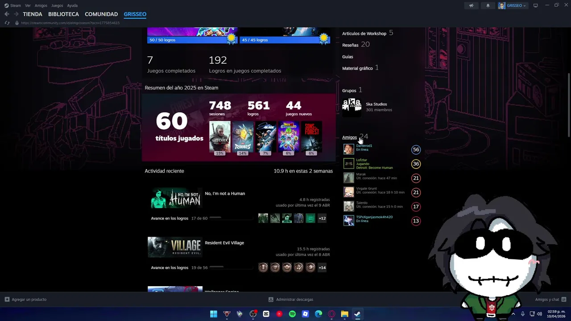Open the Ver menu
This screenshot has width=571, height=321.
pyautogui.click(x=28, y=5)
